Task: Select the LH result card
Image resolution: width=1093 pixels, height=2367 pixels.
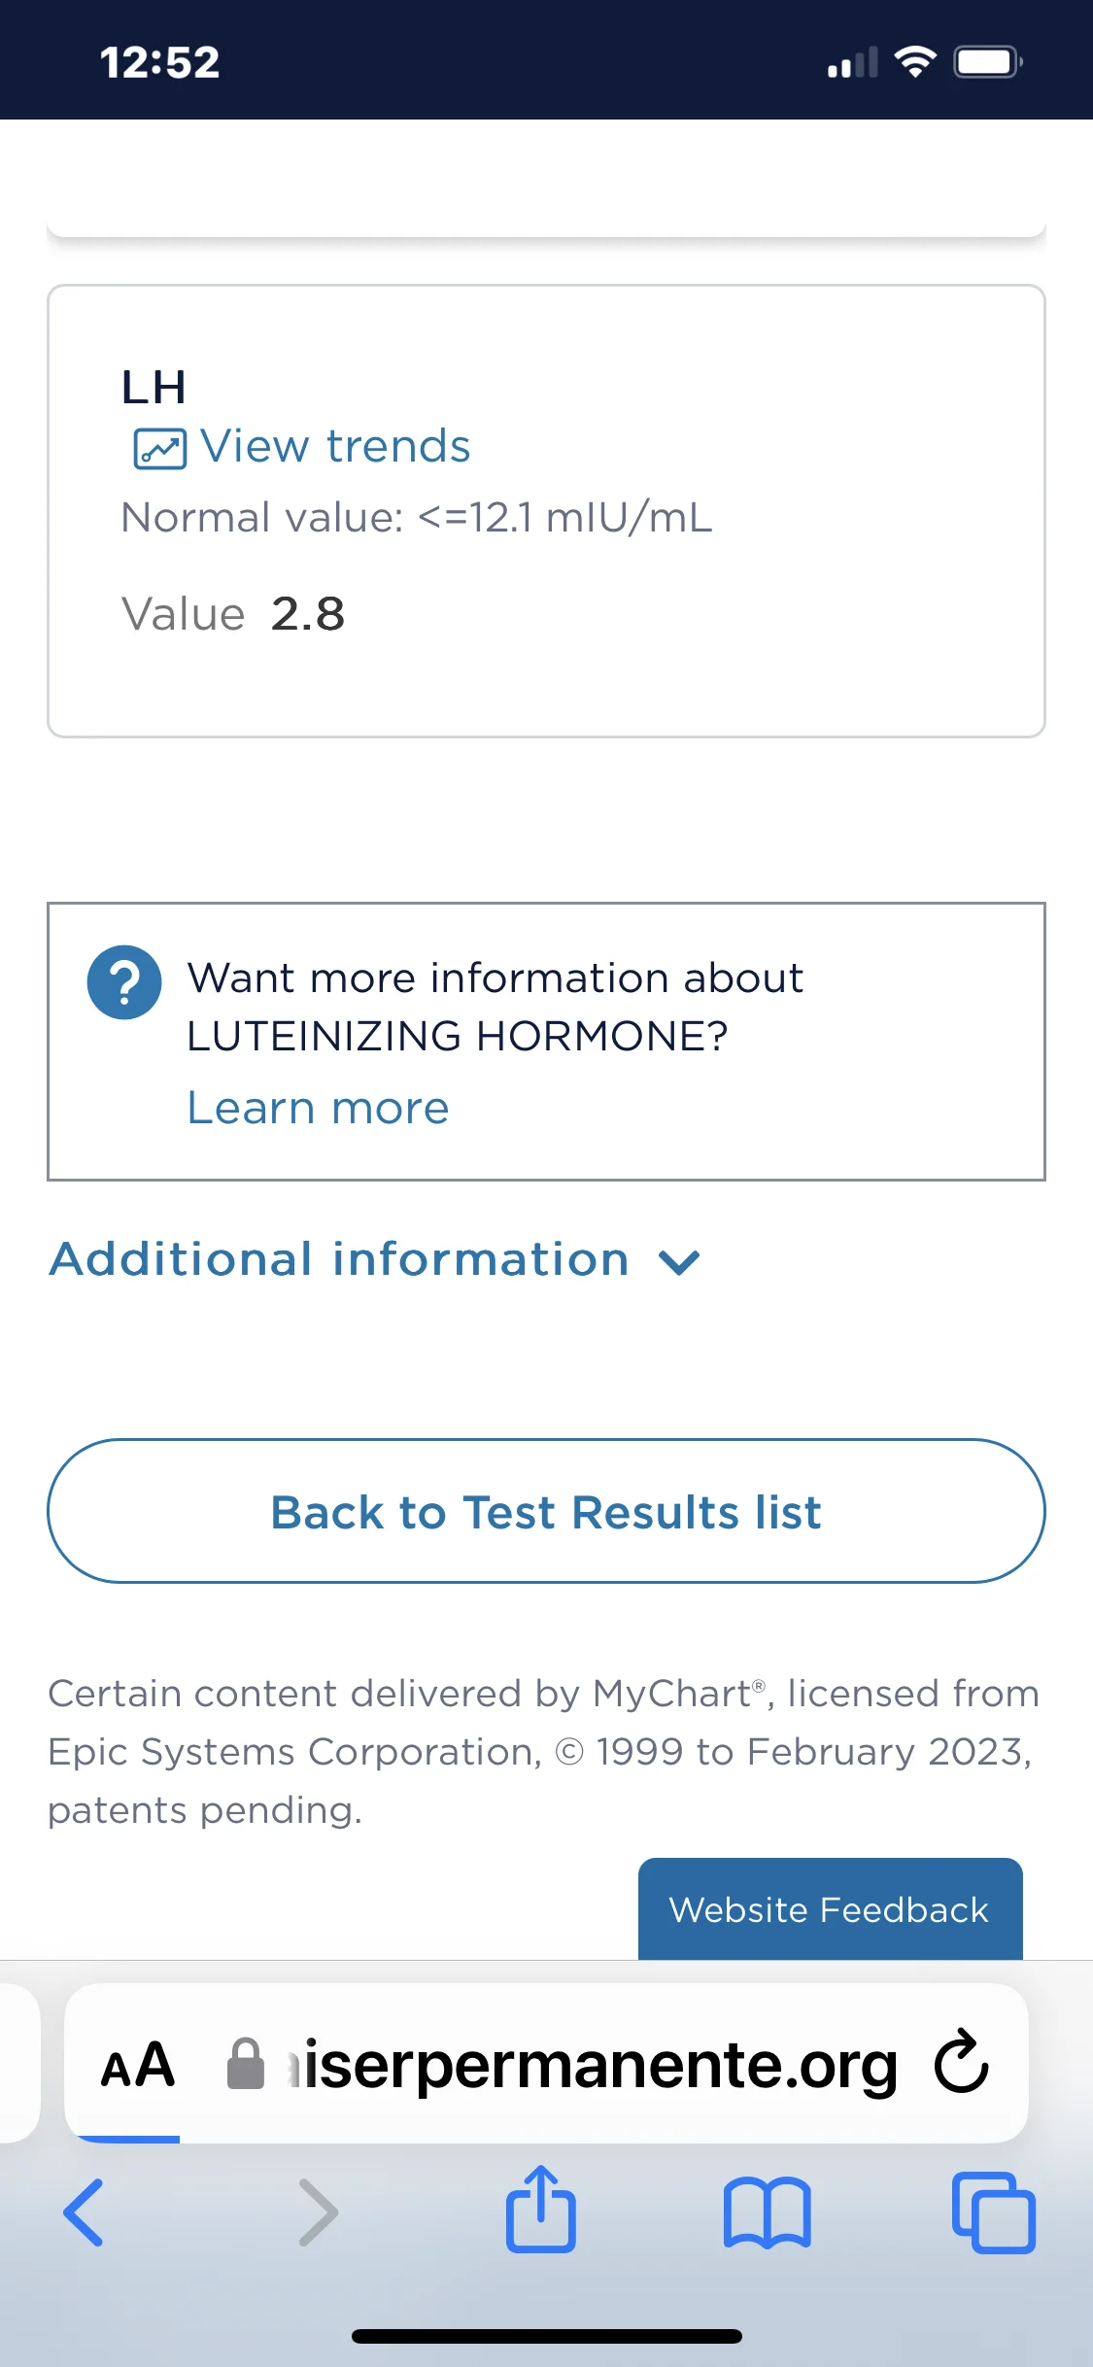Action: point(546,511)
